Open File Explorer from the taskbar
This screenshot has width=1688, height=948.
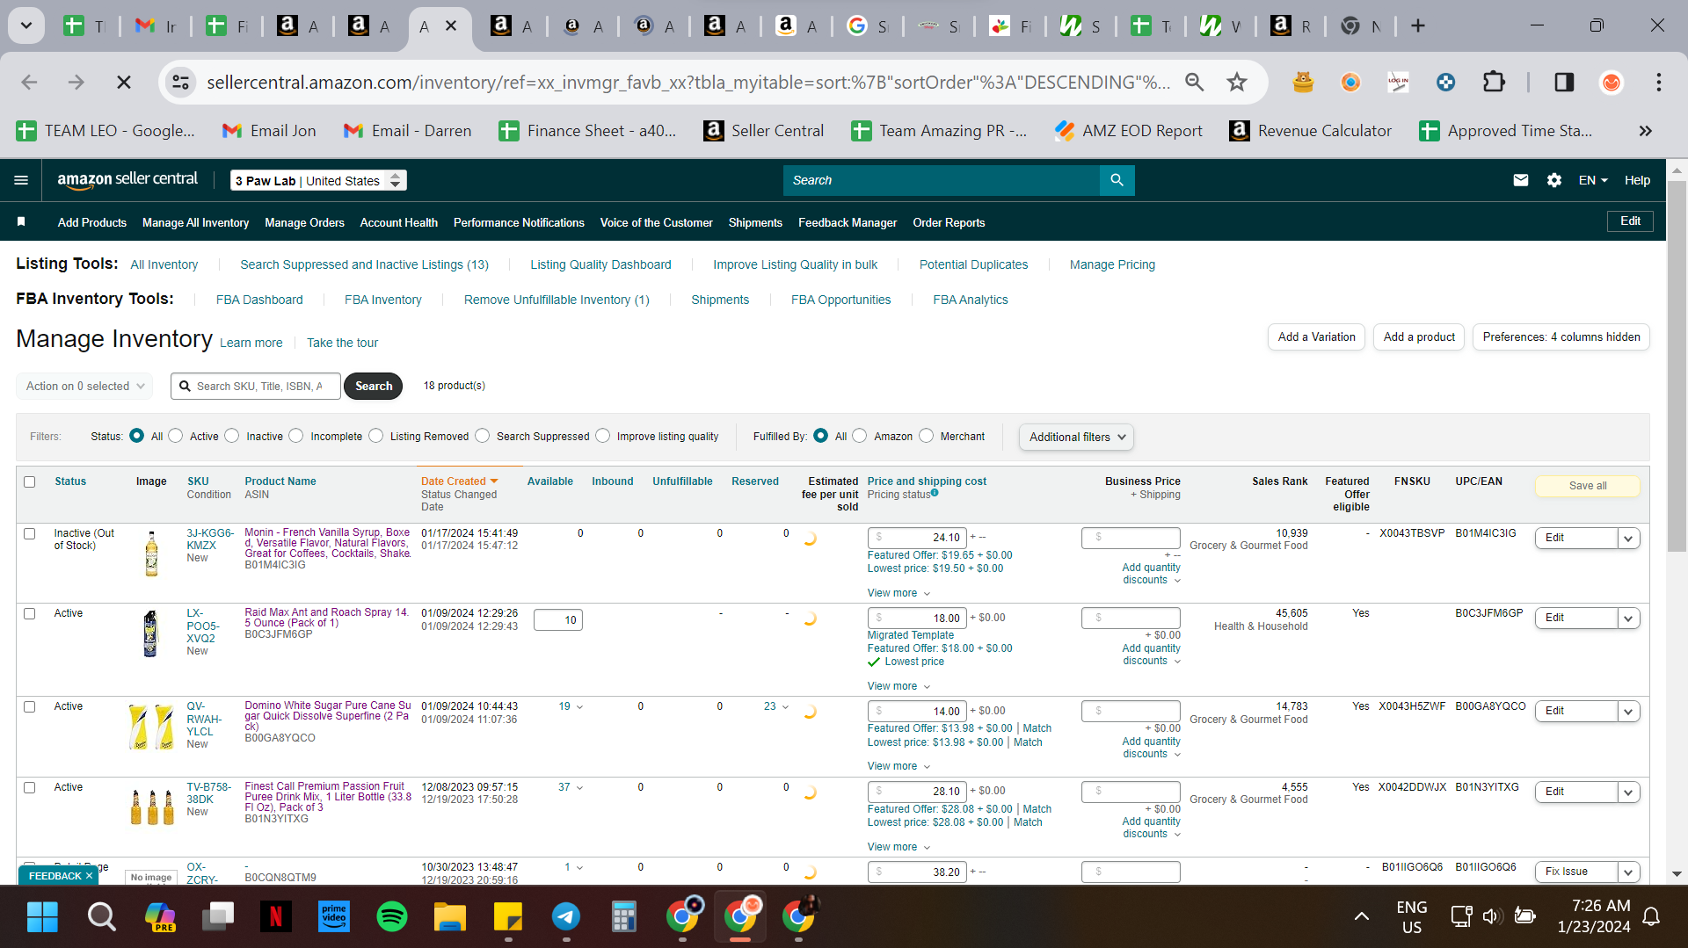tap(449, 916)
